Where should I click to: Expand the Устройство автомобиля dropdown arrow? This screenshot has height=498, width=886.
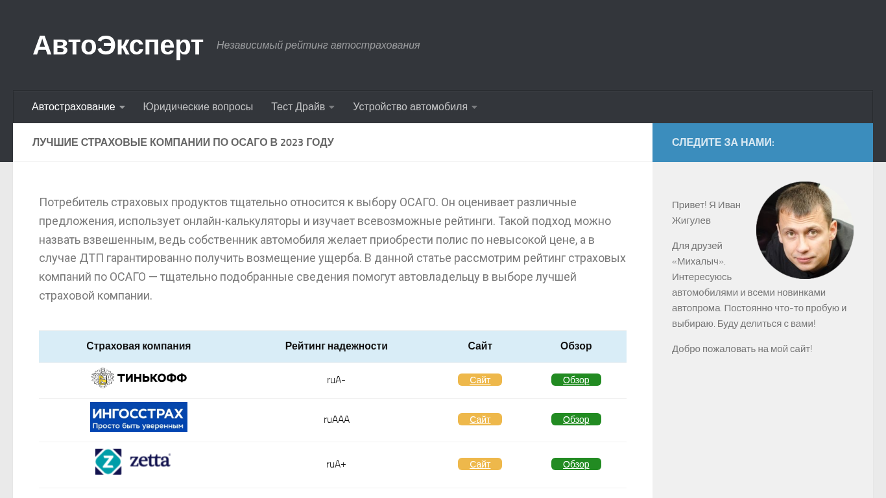tap(474, 108)
